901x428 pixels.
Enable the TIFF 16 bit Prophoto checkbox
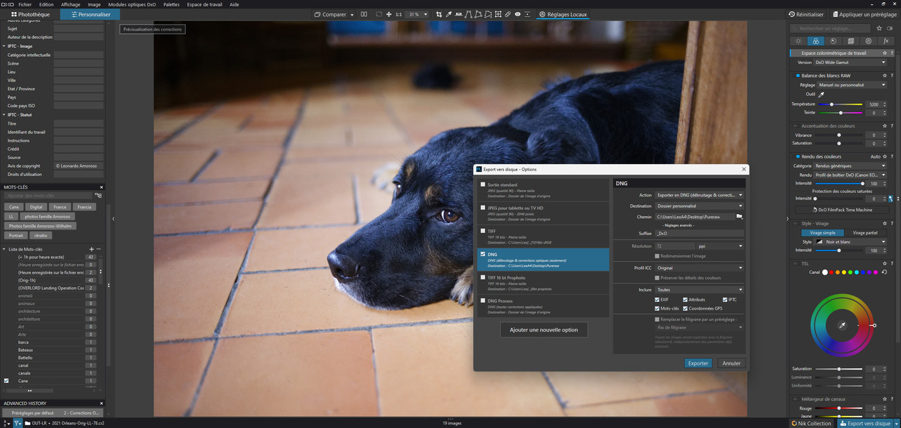[x=482, y=277]
